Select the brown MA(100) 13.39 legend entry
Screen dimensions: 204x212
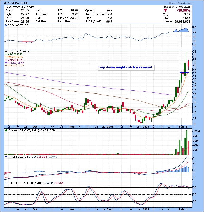coord(14,66)
